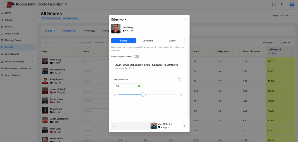The image size is (298, 142).
Task: Go to next player Alex McAlpine arrow
Action: [184, 126]
